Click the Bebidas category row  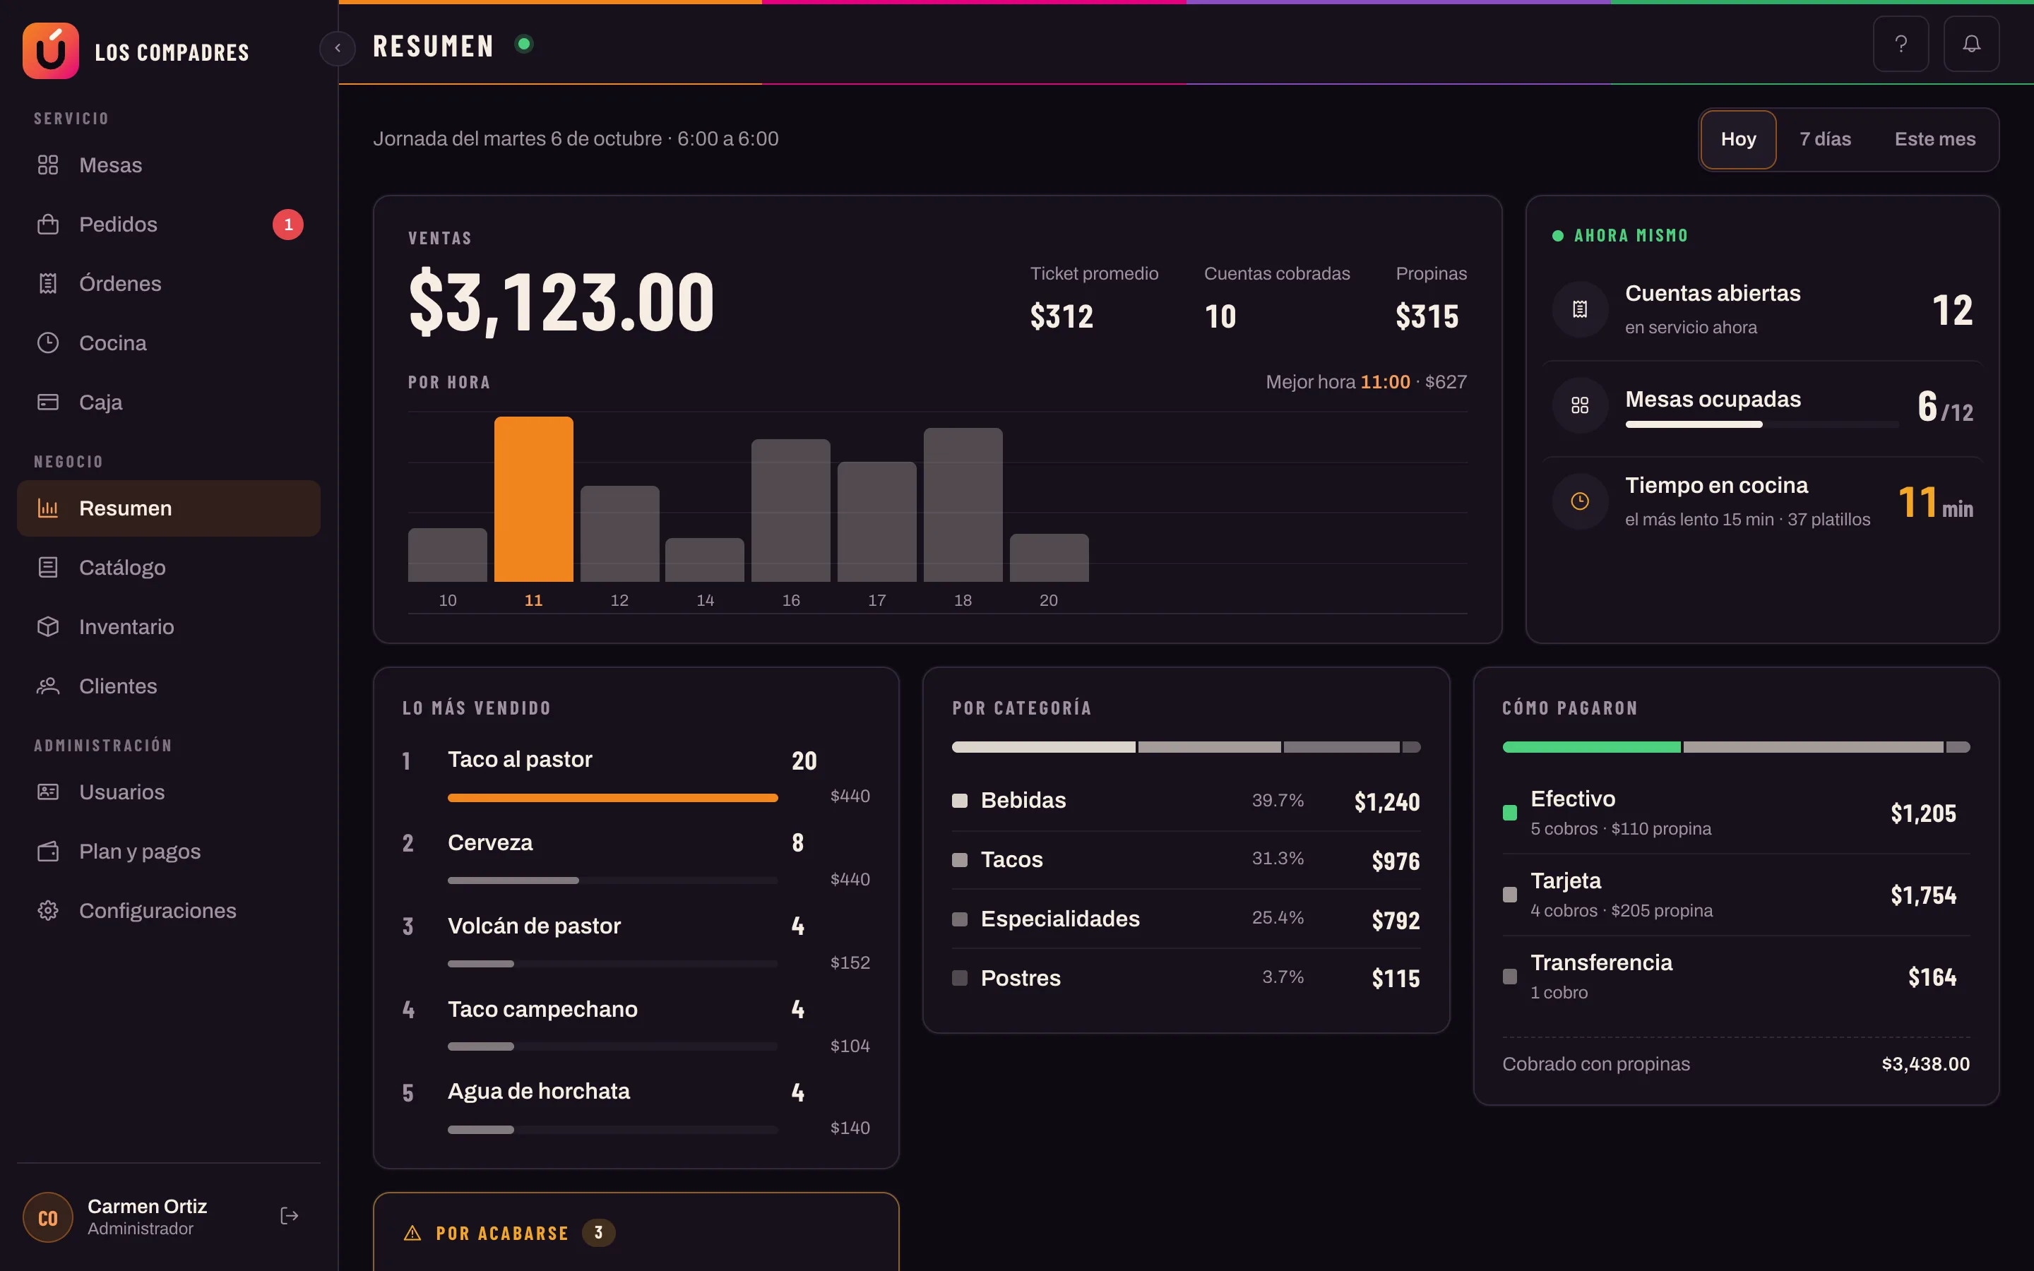(1186, 801)
